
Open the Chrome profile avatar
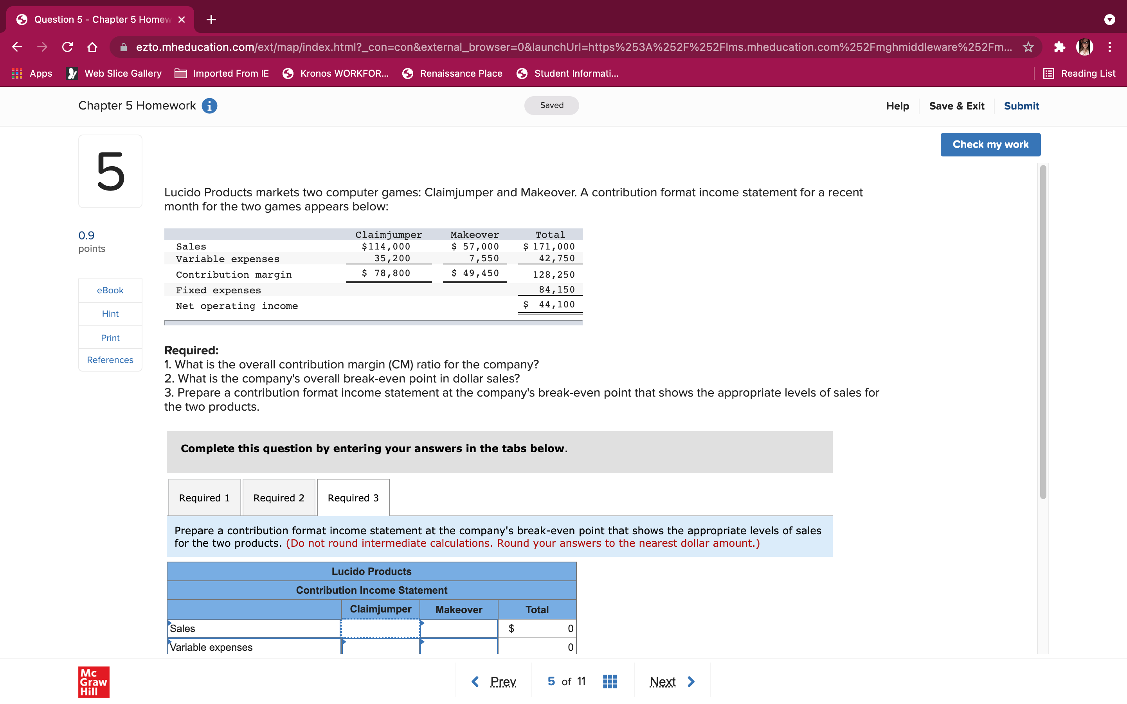click(1085, 47)
